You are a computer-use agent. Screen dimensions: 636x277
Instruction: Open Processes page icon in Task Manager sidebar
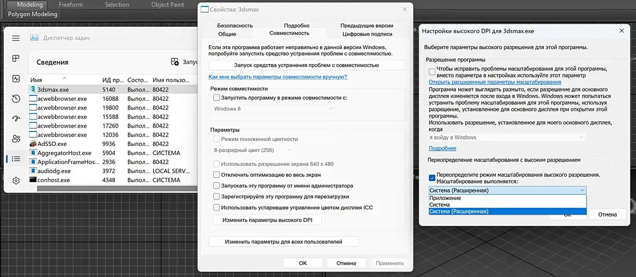point(16,58)
